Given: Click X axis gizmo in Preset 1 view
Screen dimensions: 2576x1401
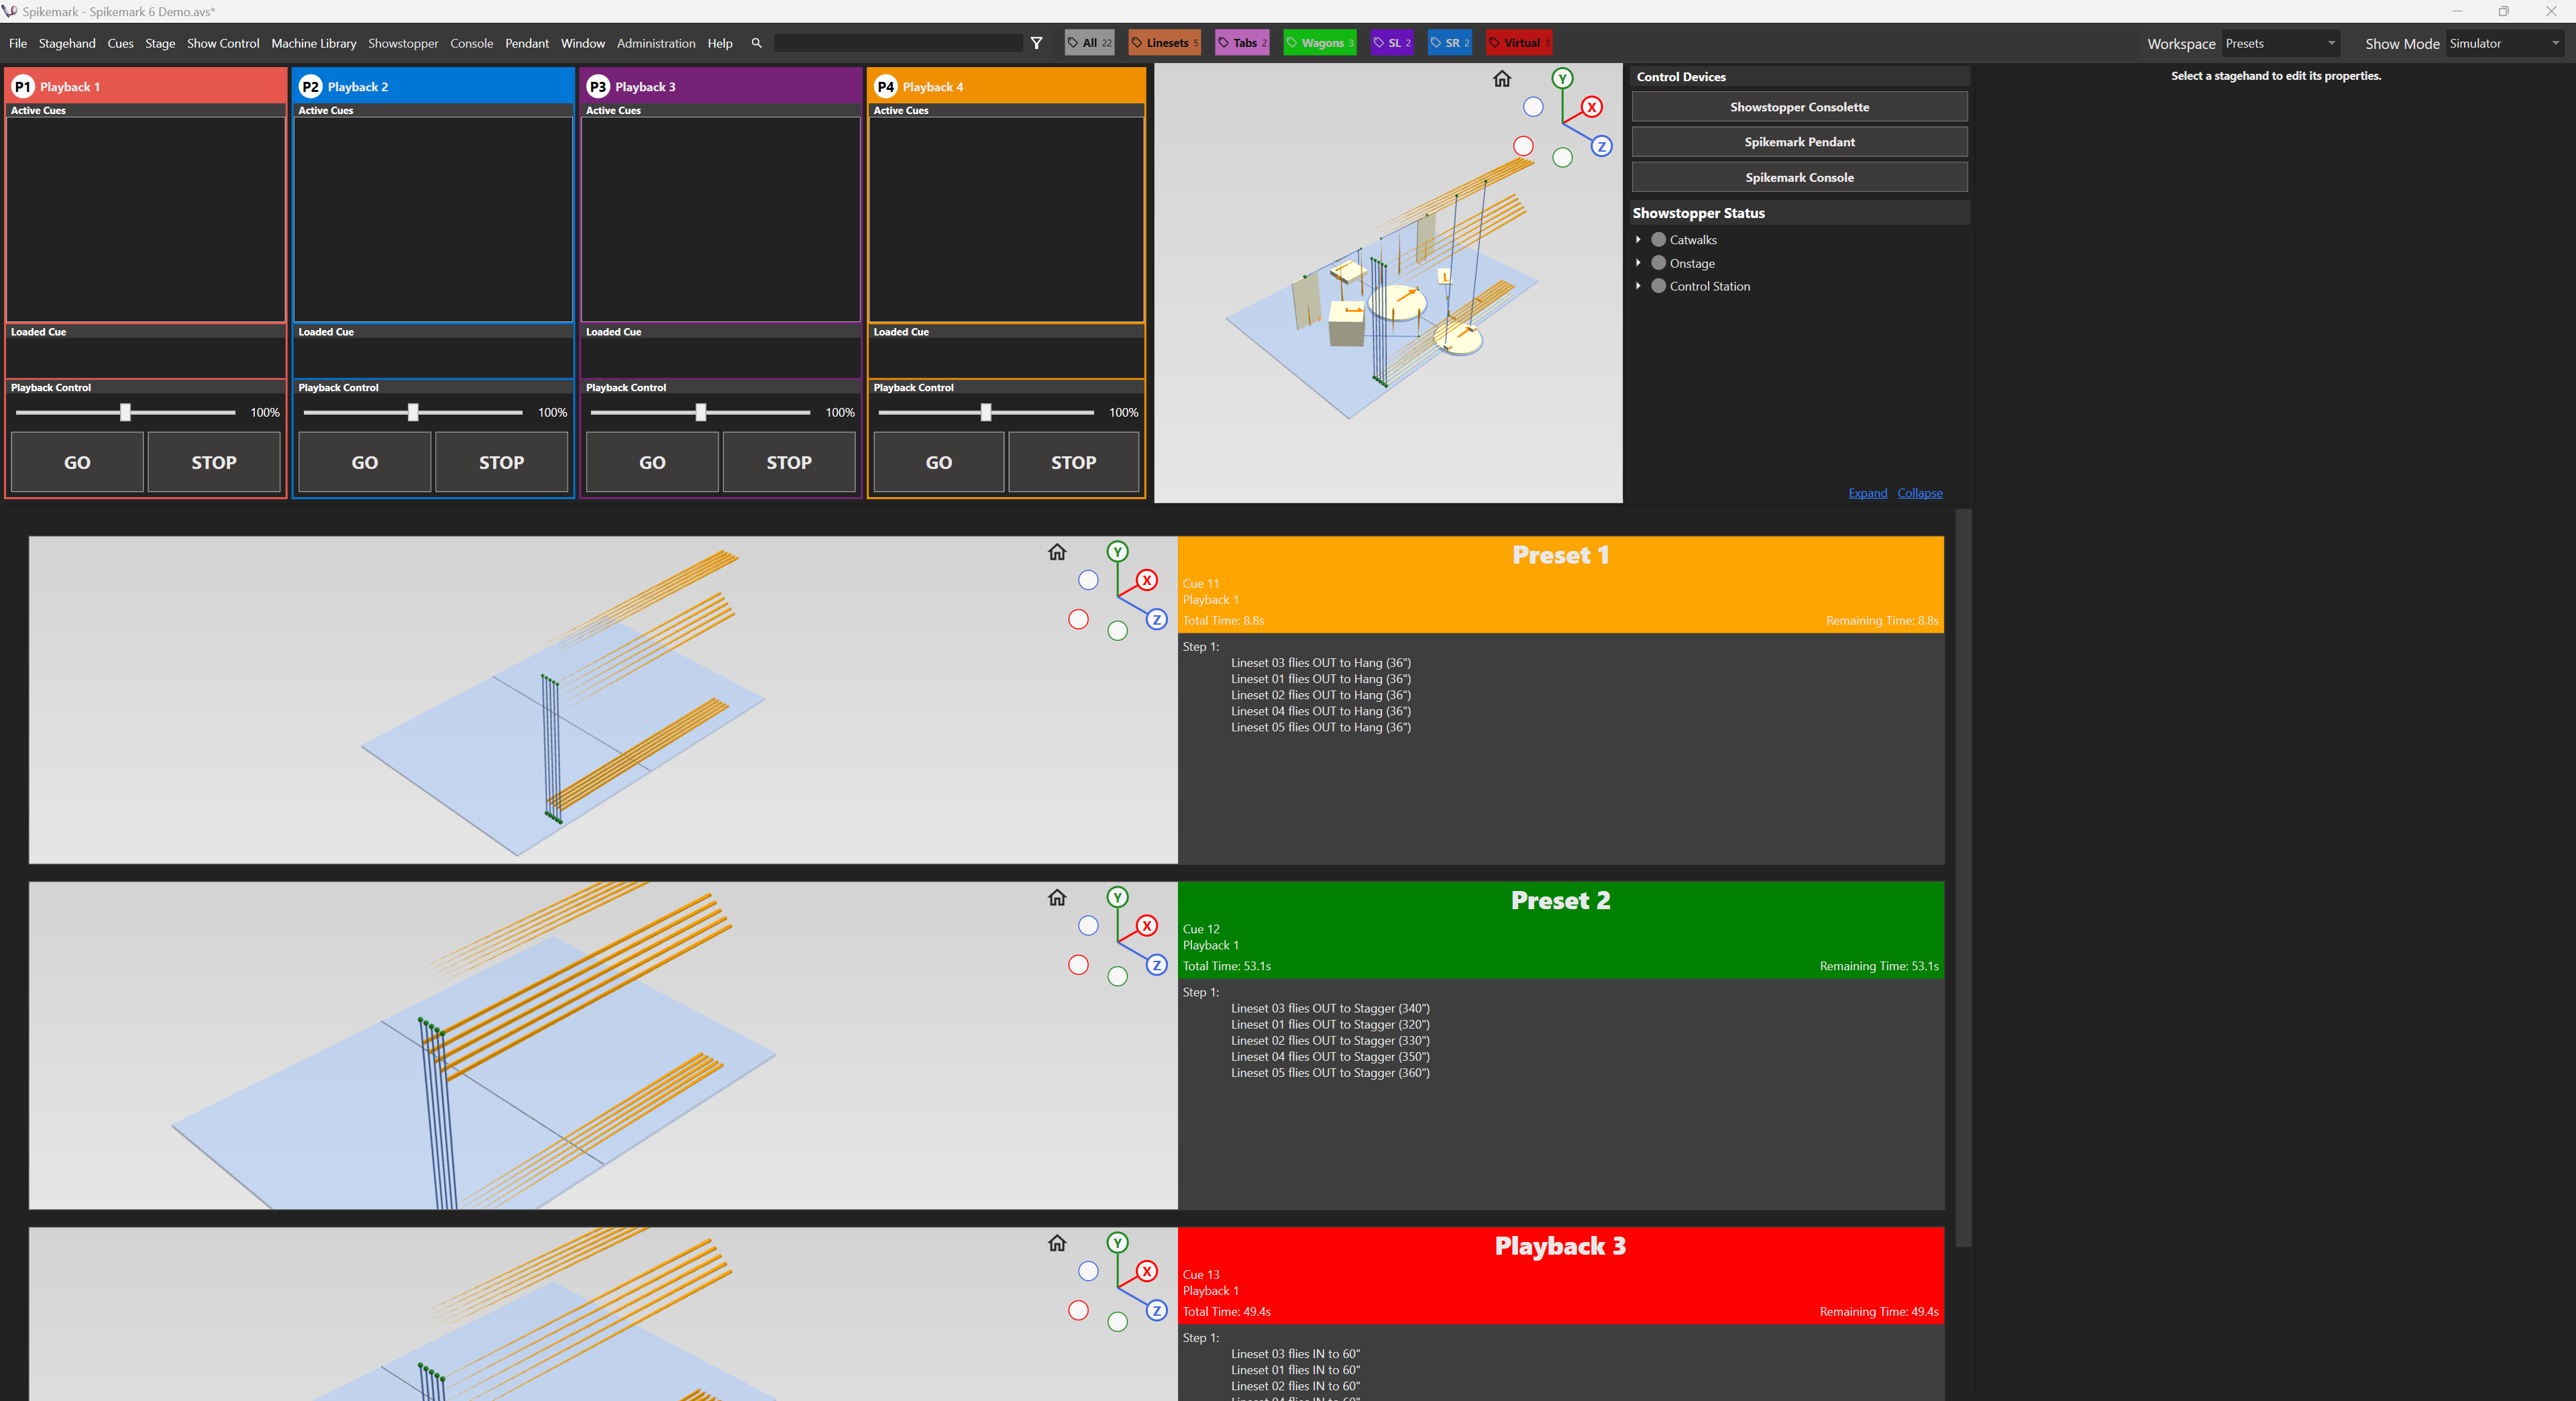Looking at the screenshot, I should click(x=1146, y=580).
